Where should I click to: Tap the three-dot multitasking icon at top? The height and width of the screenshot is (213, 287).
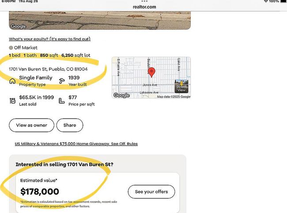click(x=144, y=2)
